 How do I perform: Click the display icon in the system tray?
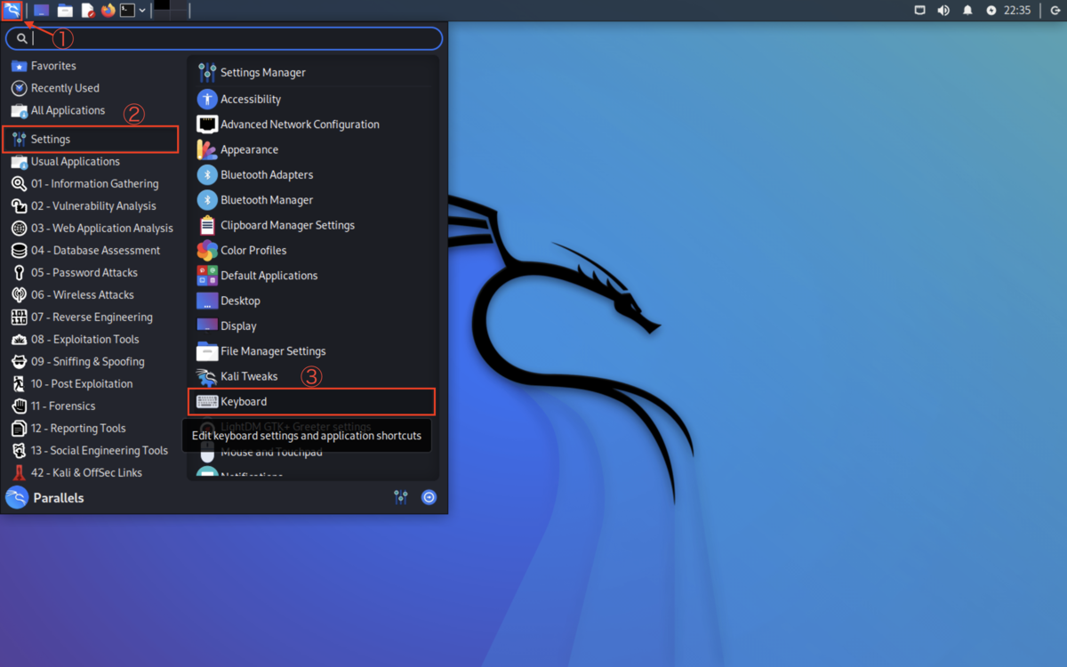(919, 11)
